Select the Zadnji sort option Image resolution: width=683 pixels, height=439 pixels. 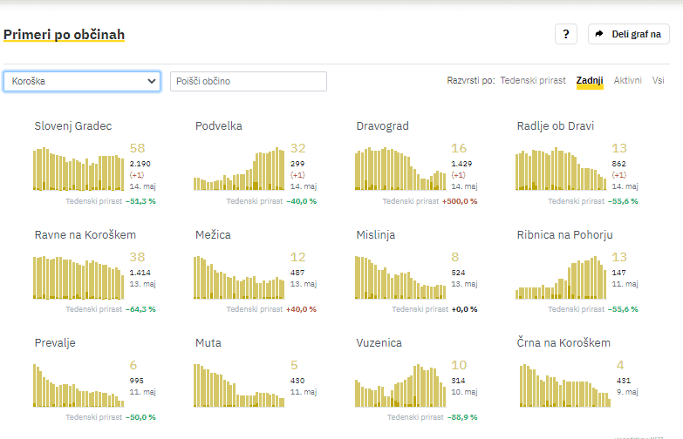click(590, 80)
